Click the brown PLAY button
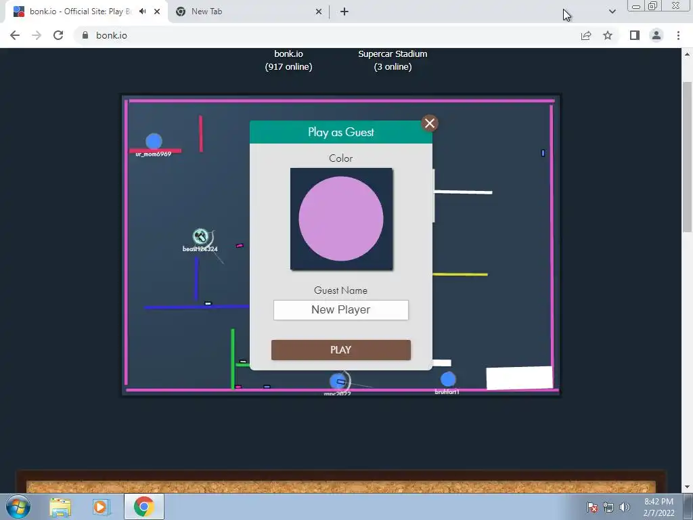 click(341, 350)
